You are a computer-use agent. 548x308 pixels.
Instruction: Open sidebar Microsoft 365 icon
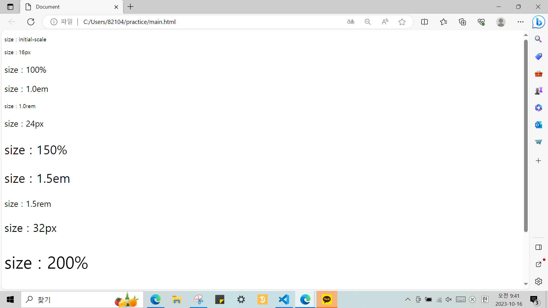(x=538, y=108)
